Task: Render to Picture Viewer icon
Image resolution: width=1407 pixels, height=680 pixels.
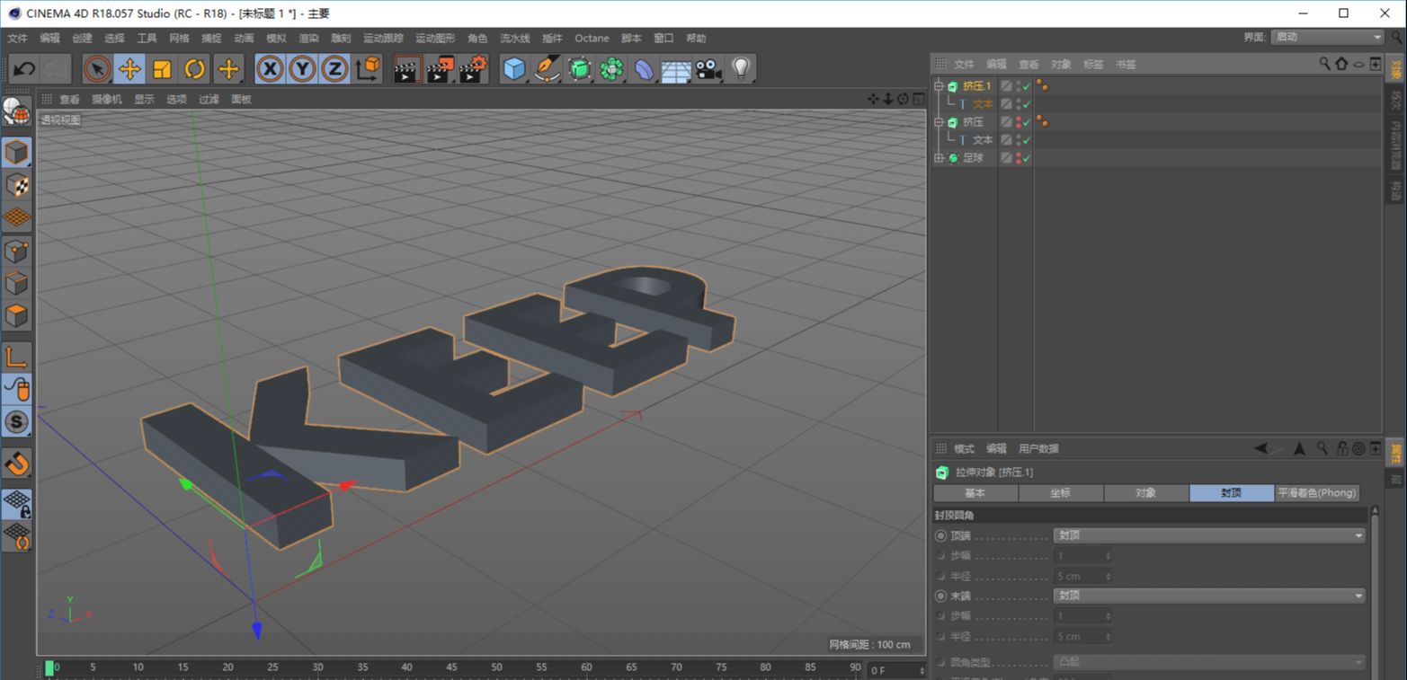Action: coord(440,69)
